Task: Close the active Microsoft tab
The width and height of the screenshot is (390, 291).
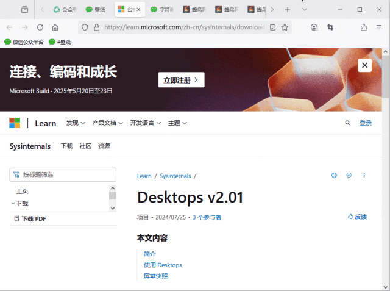Action: pos(138,10)
